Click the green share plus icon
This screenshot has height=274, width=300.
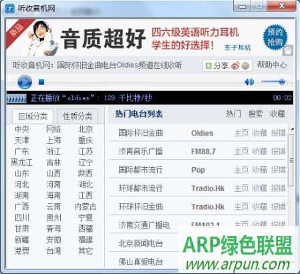click(x=208, y=65)
